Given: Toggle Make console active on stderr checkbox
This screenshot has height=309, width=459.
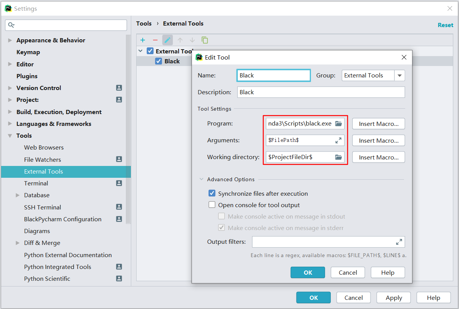Looking at the screenshot, I should (x=221, y=228).
